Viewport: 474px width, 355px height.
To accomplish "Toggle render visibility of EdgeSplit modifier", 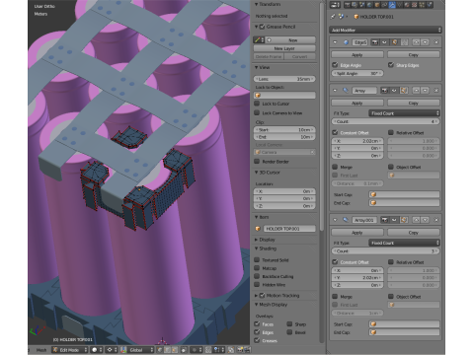I will [x=375, y=42].
